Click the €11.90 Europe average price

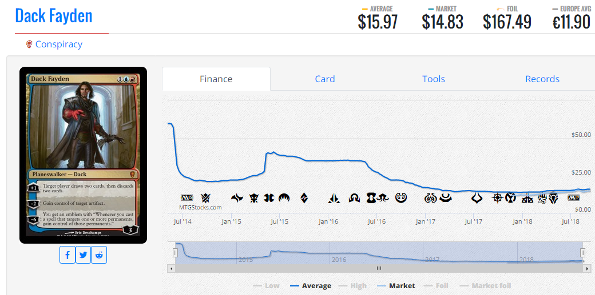pos(572,22)
